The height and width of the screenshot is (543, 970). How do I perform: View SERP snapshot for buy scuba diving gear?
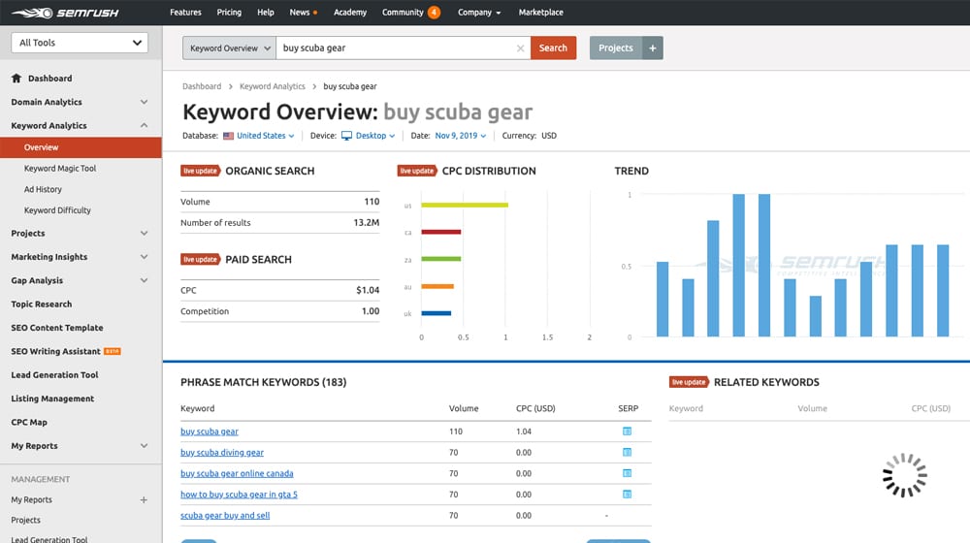(x=627, y=452)
